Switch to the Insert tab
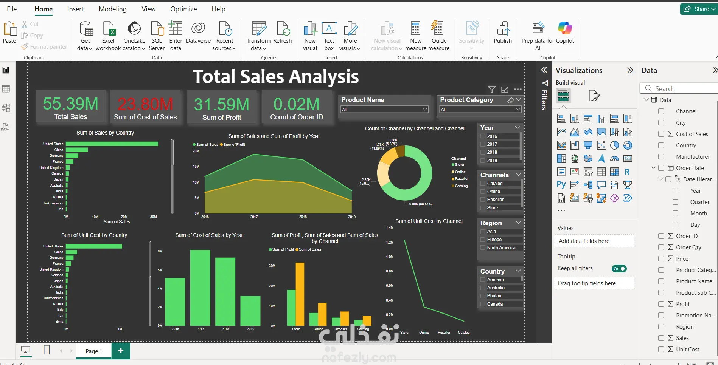The width and height of the screenshot is (718, 365). click(75, 9)
